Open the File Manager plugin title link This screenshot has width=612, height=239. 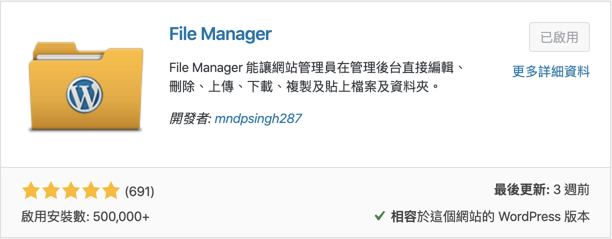point(220,34)
